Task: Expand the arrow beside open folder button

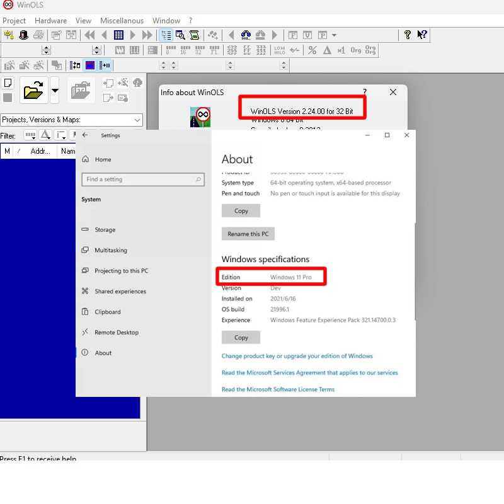Action: tap(55, 90)
